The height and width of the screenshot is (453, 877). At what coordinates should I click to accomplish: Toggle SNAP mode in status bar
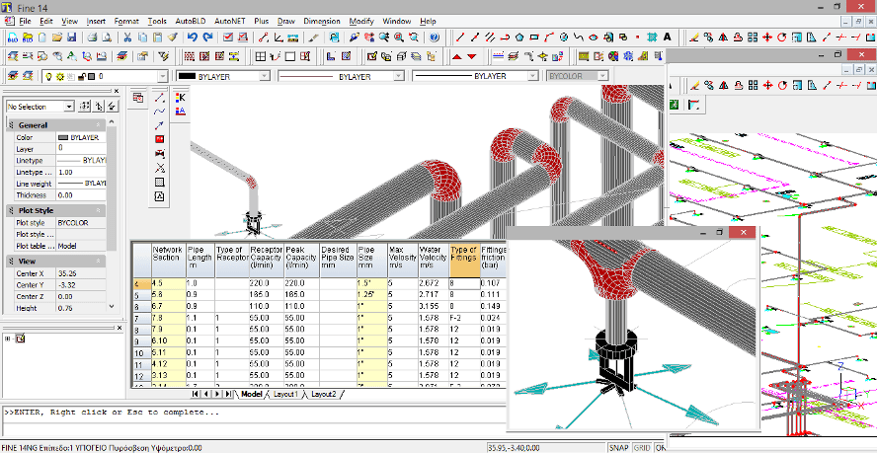[618, 447]
